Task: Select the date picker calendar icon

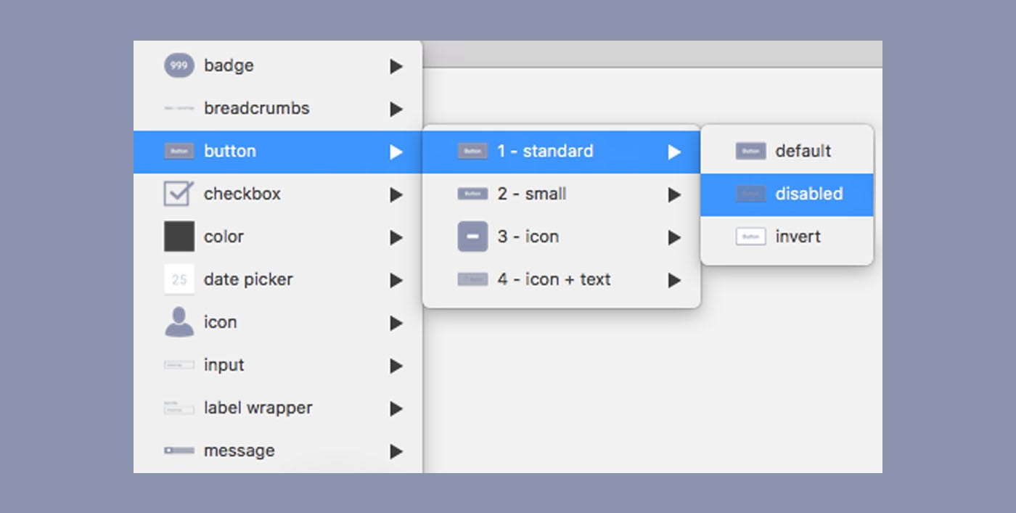Action: point(179,279)
